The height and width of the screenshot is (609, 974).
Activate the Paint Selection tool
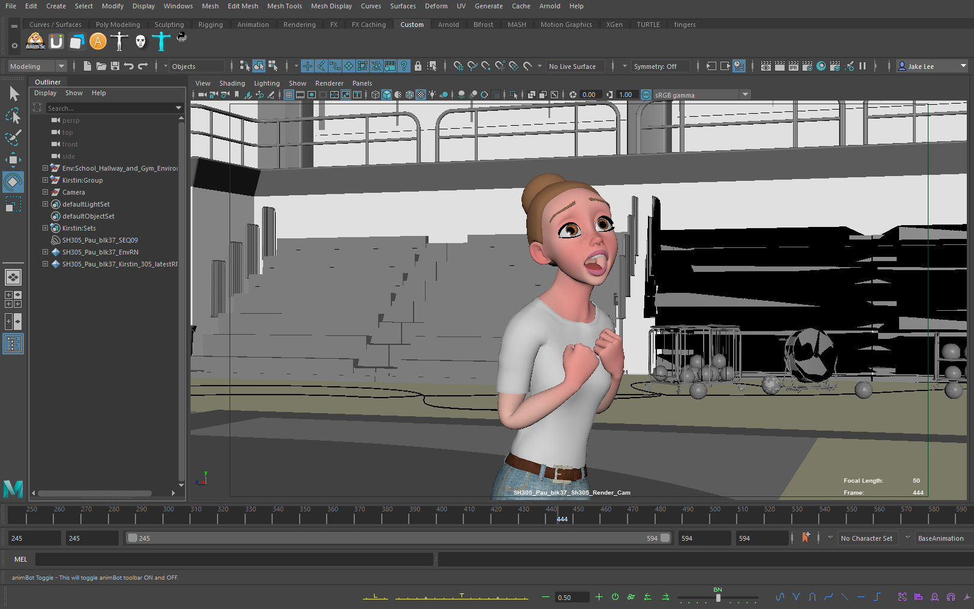13,138
